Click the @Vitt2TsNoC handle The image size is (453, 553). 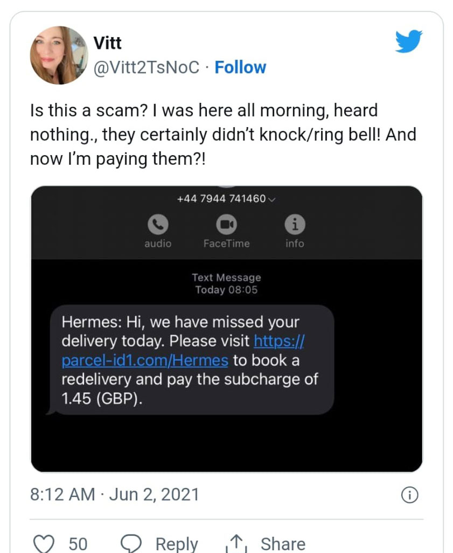pyautogui.click(x=147, y=67)
